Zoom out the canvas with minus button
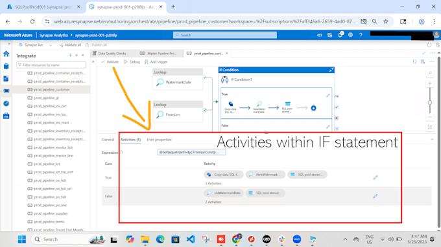Image resolution: width=441 pixels, height=247 pixels. tap(430, 117)
